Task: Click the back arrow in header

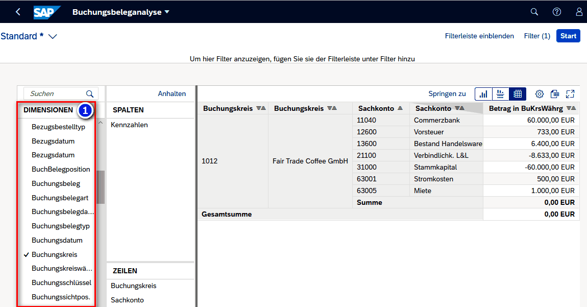Action: click(18, 12)
